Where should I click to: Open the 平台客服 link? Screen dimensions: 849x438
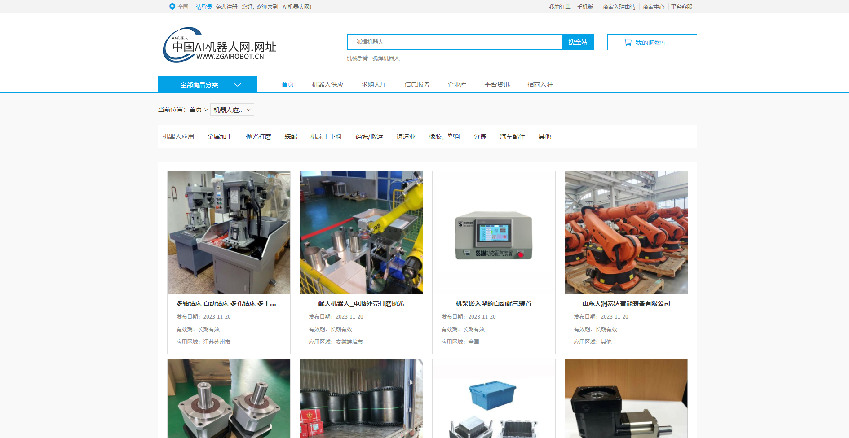coord(682,7)
